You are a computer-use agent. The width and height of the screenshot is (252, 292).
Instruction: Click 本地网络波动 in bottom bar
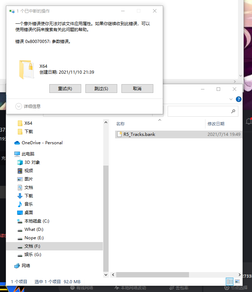click(131, 288)
